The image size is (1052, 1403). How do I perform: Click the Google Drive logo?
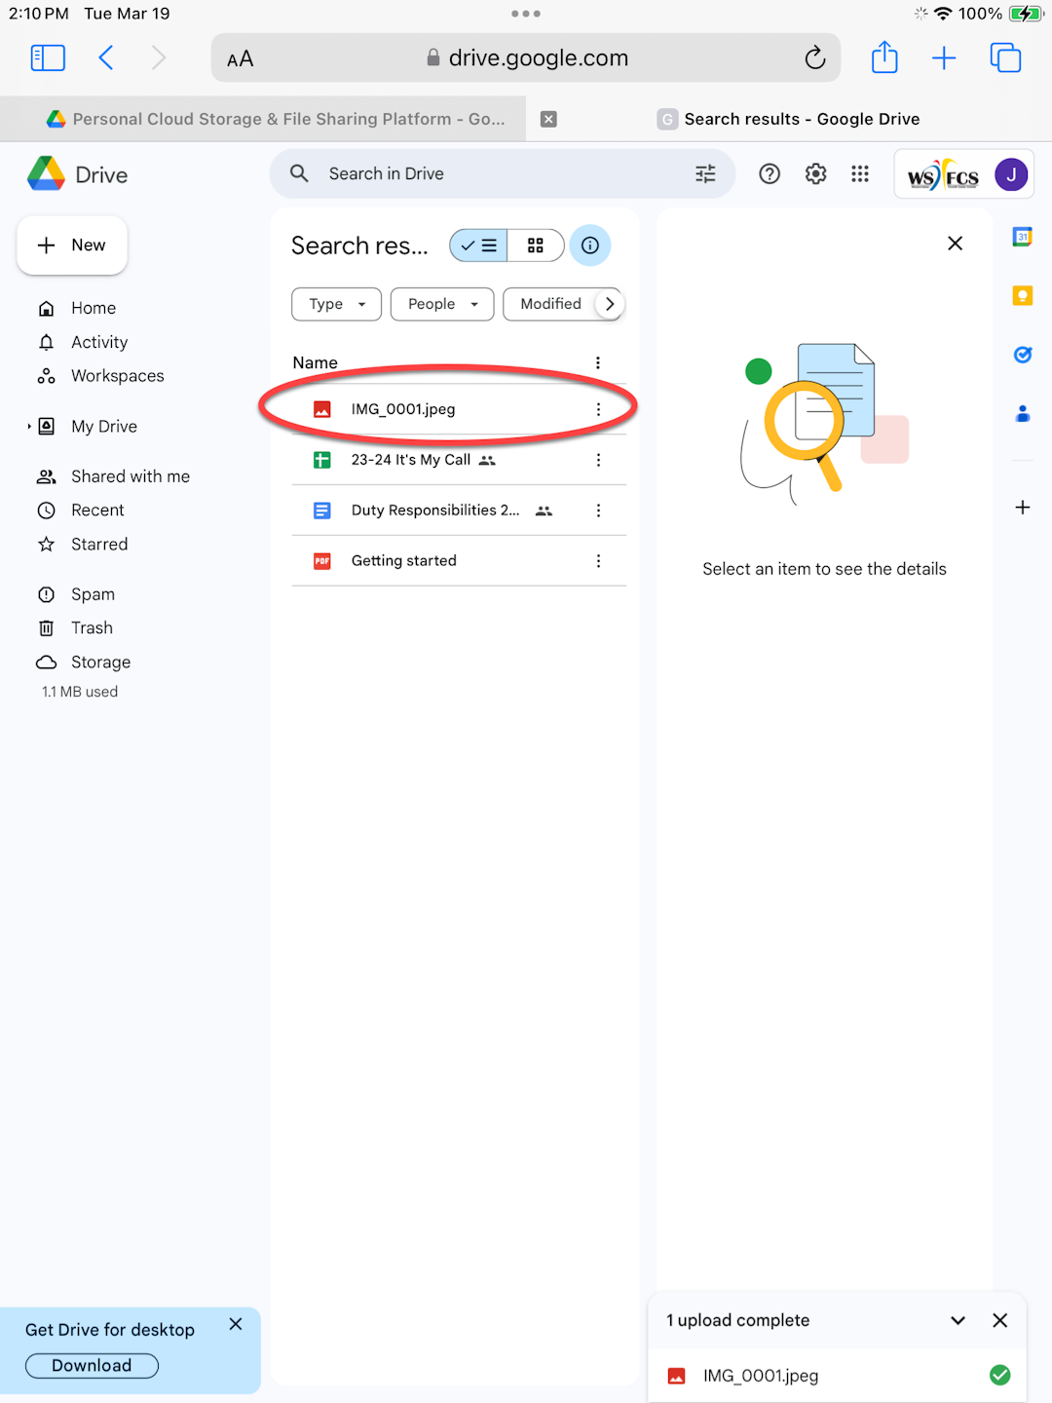(x=77, y=174)
